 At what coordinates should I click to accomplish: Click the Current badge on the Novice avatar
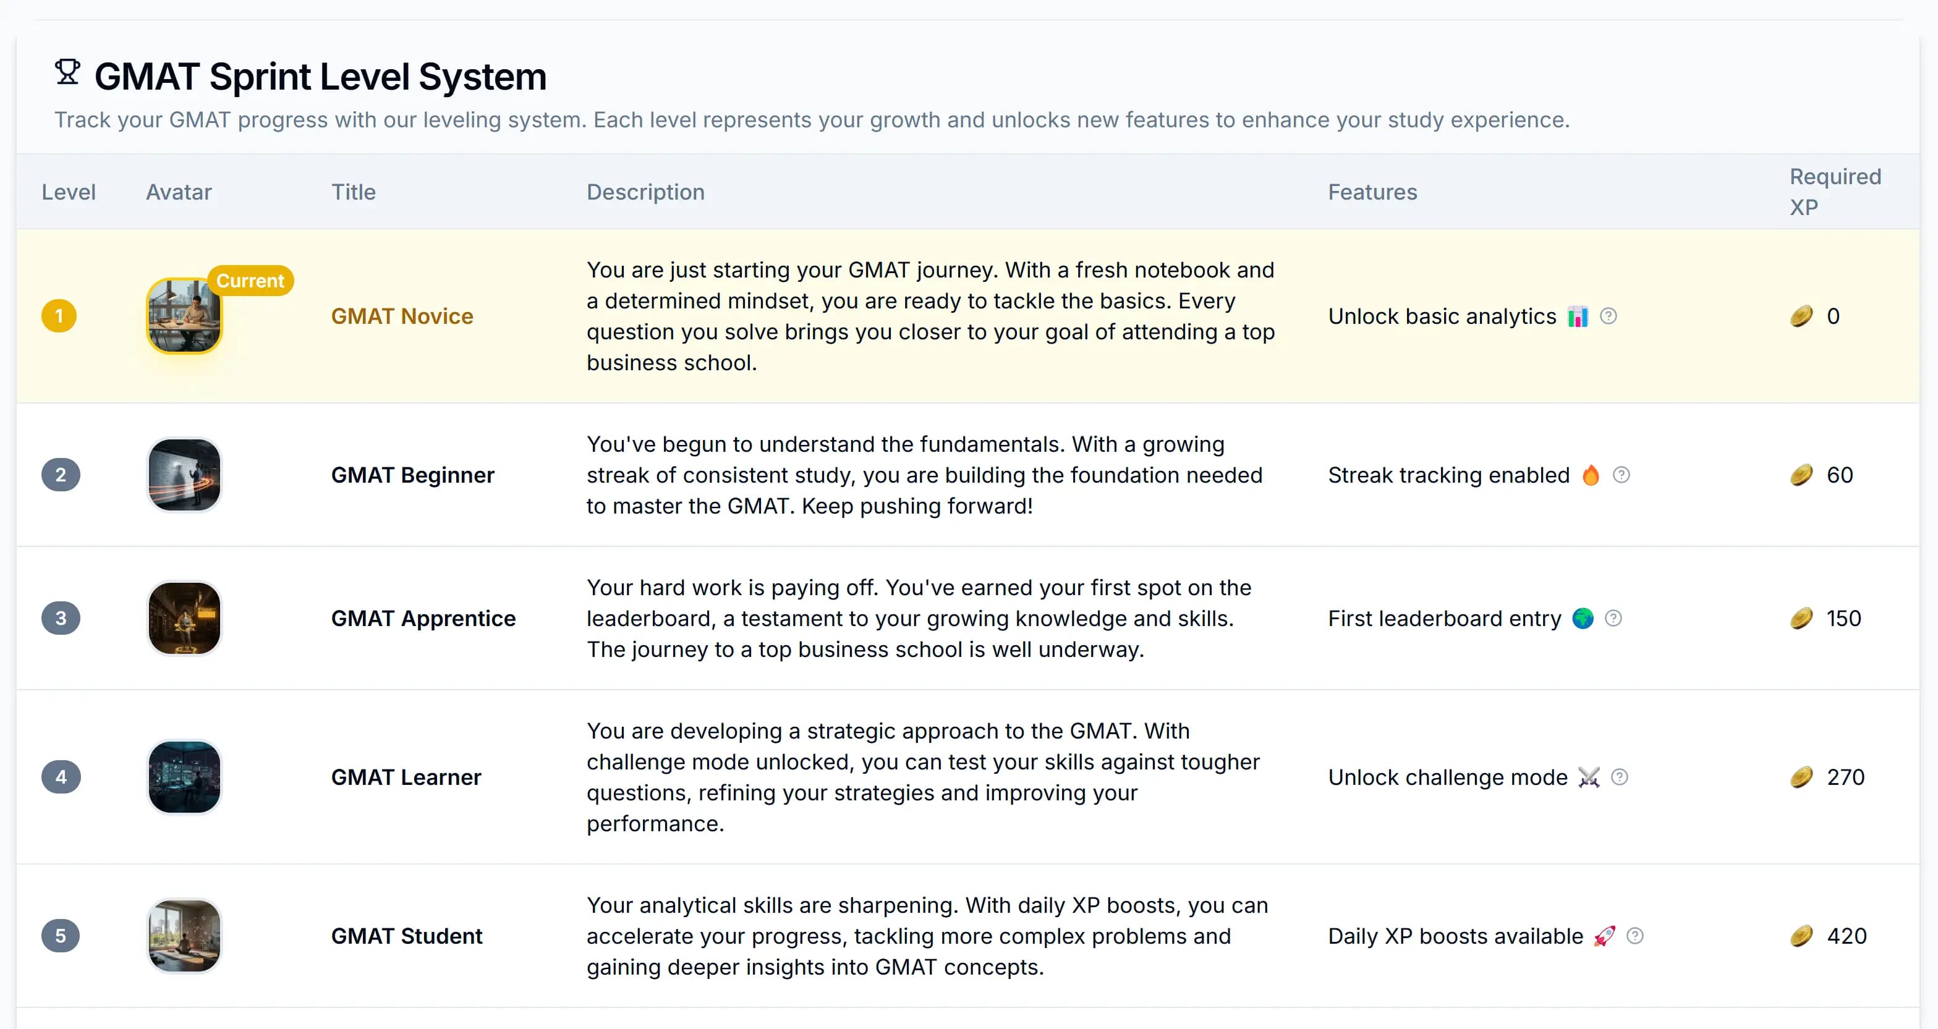[250, 281]
